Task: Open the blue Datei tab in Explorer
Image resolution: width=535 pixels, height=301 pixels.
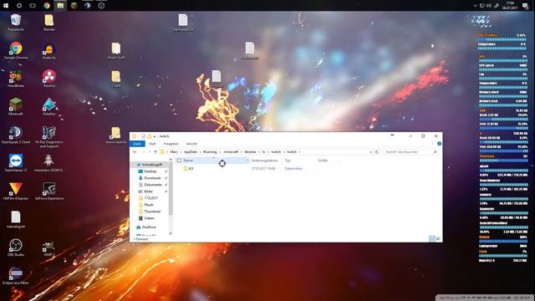Action: (x=137, y=144)
